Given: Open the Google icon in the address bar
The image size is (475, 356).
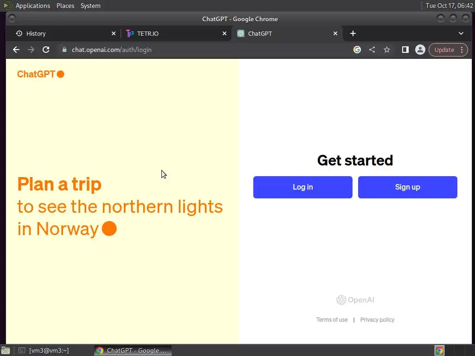Looking at the screenshot, I should point(357,50).
